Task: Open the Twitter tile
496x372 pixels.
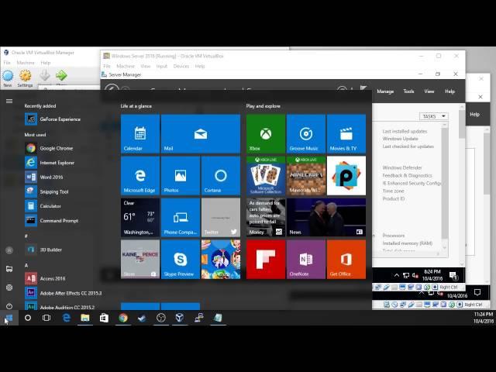Action: point(221,217)
